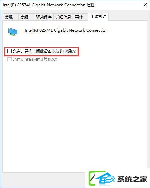This screenshot has width=150, height=188.
Task: Click the 允许此设备唤醒计算机(O) label text
Action: coord(35,59)
